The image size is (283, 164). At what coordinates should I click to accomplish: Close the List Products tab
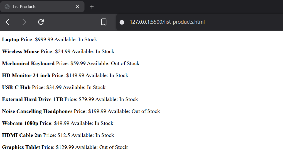(x=77, y=7)
